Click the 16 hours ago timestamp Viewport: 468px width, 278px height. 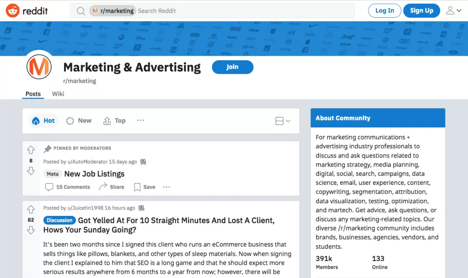(x=120, y=208)
